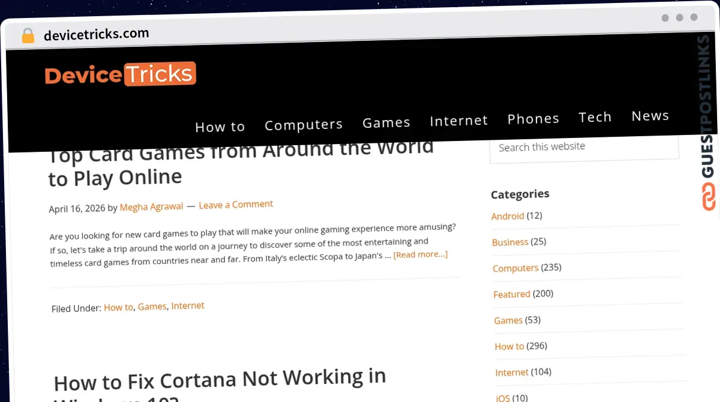View author Megha Agrawal's page
This screenshot has height=402, width=720.
click(x=151, y=207)
